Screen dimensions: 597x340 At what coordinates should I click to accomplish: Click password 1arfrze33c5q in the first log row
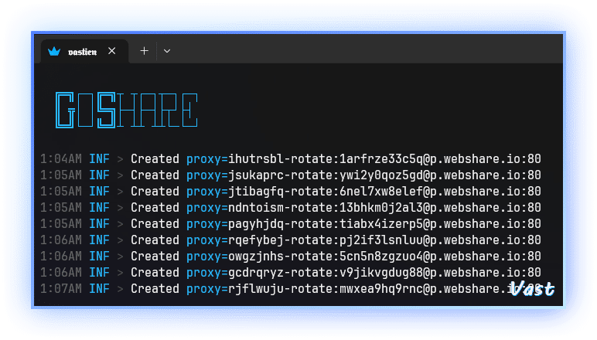tap(381, 158)
